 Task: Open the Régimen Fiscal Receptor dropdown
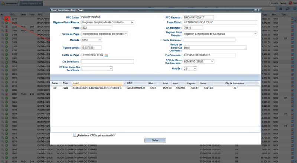(x=255, y=34)
